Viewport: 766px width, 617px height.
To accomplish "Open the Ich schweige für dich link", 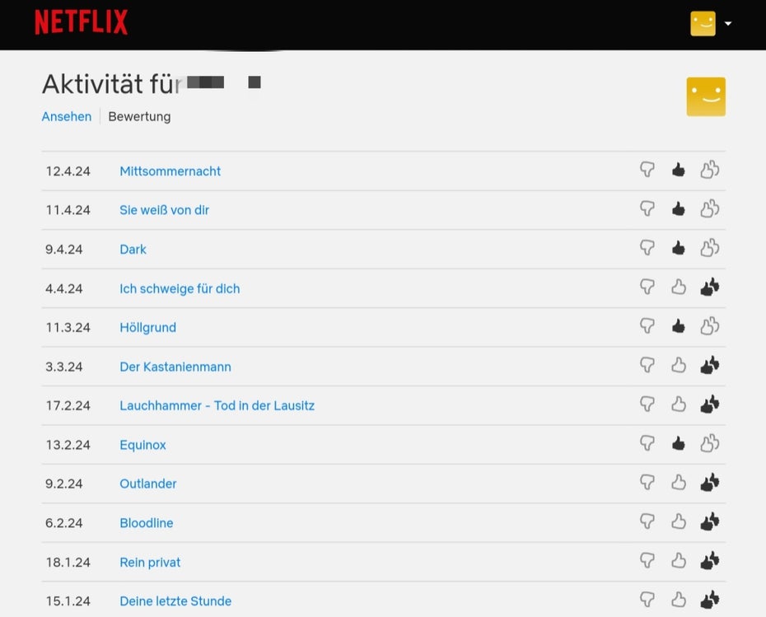I will (180, 288).
